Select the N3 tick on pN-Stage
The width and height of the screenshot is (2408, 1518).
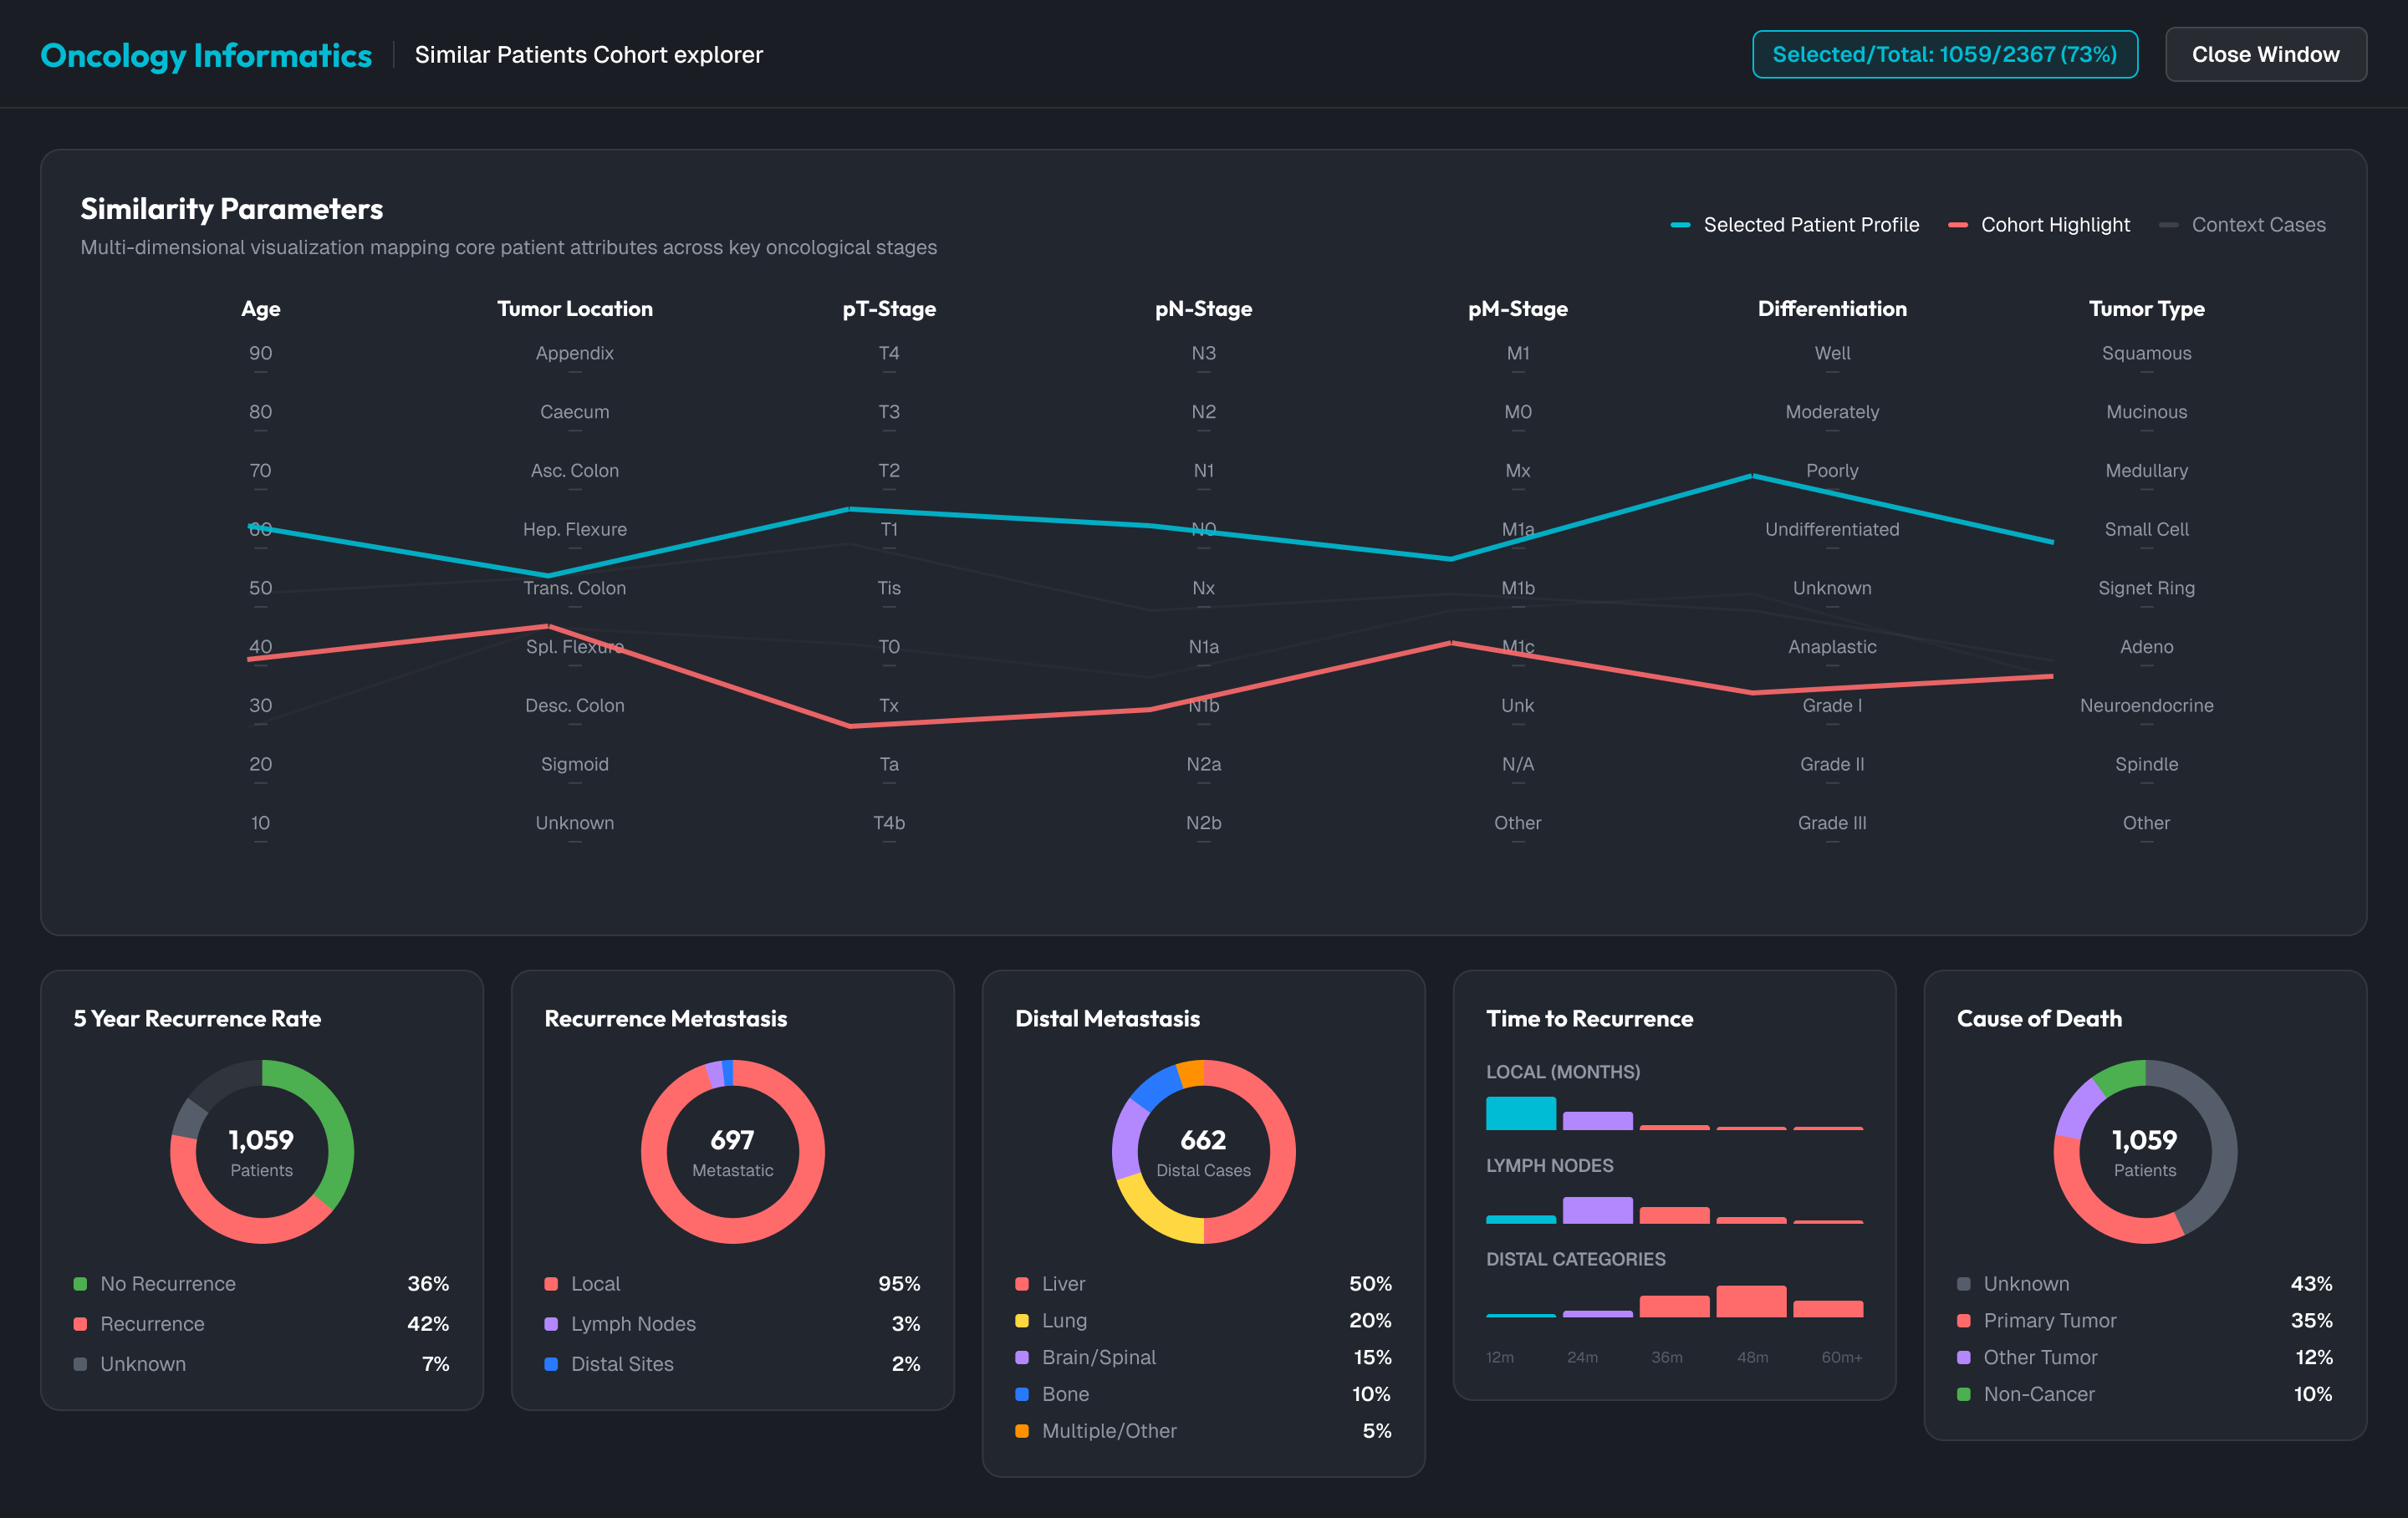(1204, 353)
